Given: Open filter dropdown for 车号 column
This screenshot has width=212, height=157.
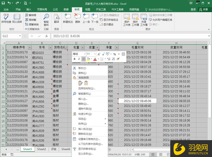Looking at the screenshot, I should [x=50, y=48].
